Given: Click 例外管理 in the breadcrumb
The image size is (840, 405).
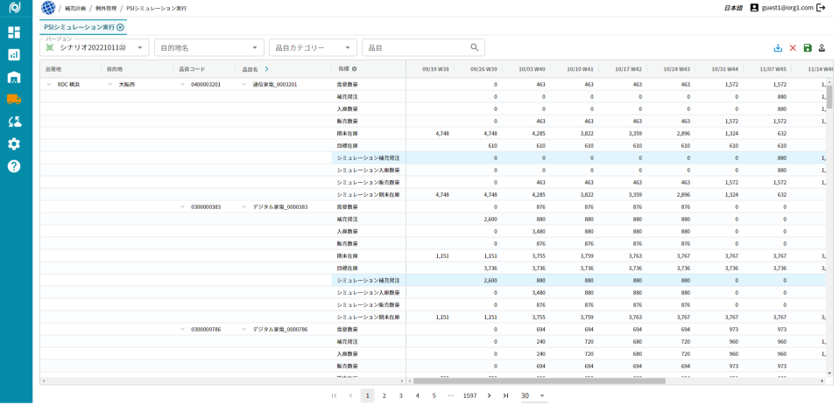Looking at the screenshot, I should click(x=104, y=8).
